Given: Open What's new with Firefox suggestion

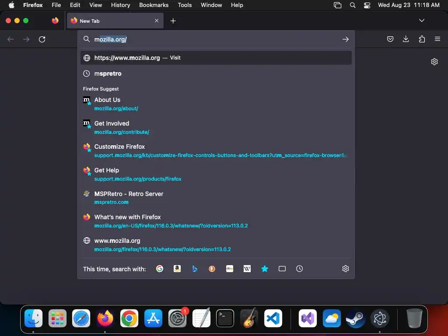Looking at the screenshot, I should coord(216,221).
